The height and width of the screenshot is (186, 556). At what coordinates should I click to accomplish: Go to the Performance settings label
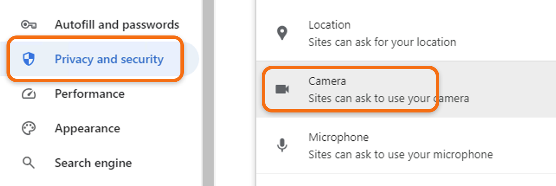(90, 94)
